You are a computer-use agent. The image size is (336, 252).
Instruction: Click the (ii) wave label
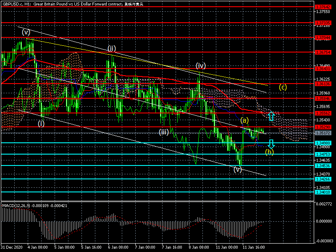coord(111,48)
